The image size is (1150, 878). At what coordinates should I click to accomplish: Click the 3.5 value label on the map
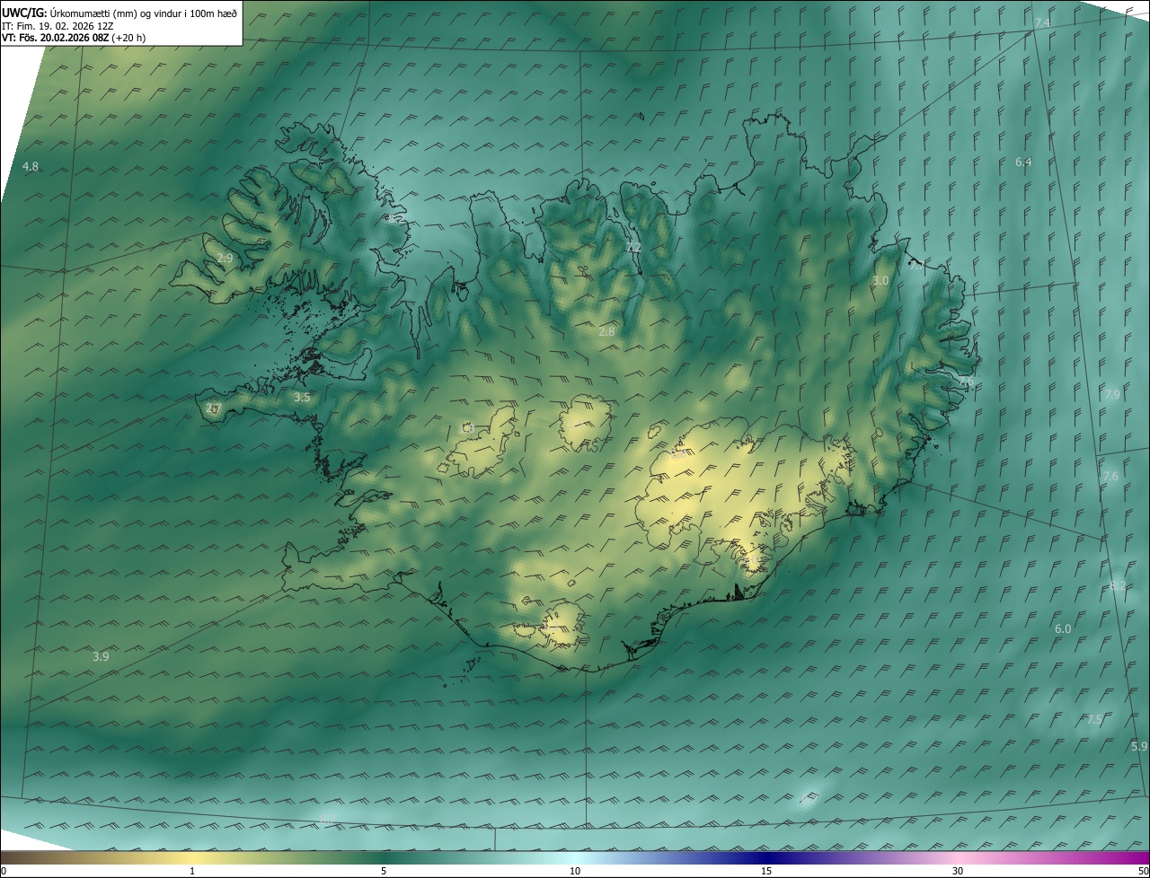302,398
